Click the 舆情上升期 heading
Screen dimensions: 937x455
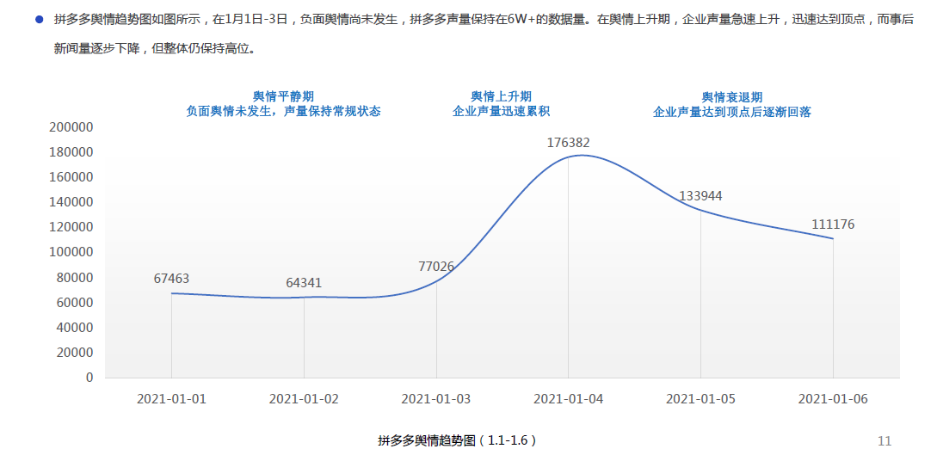coord(501,96)
